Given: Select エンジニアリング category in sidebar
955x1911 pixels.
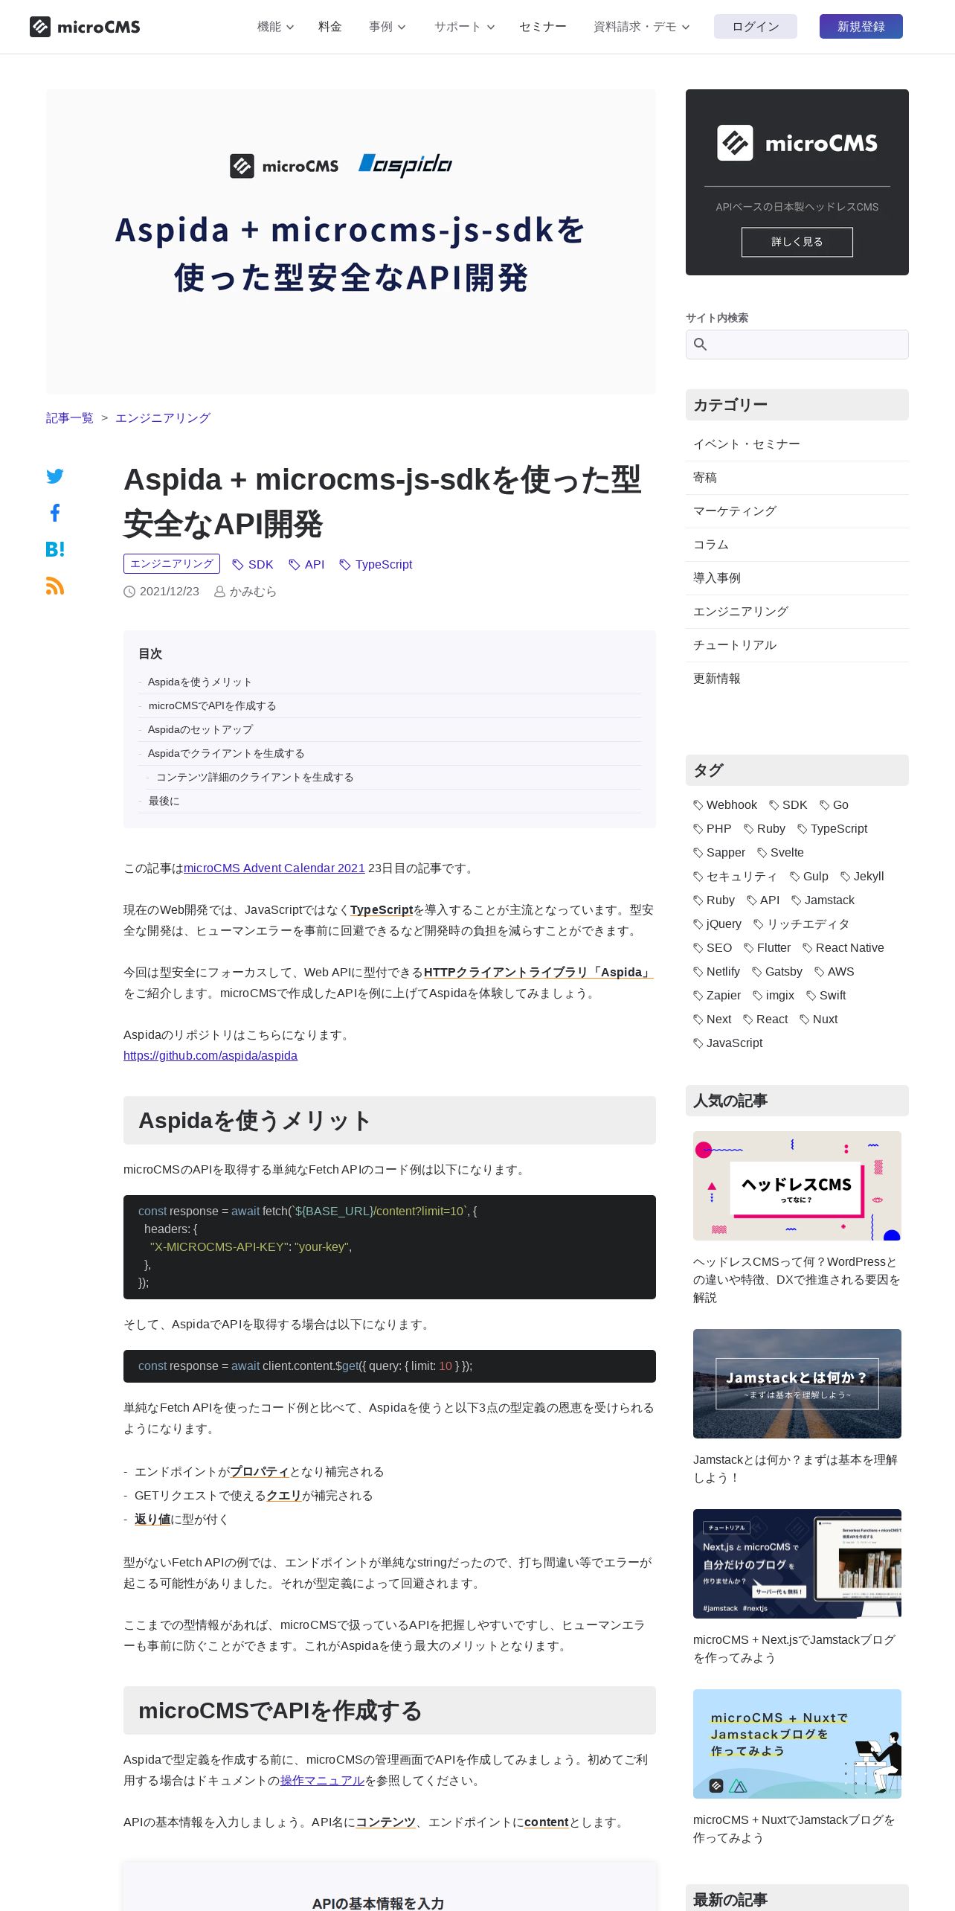Looking at the screenshot, I should (797, 612).
